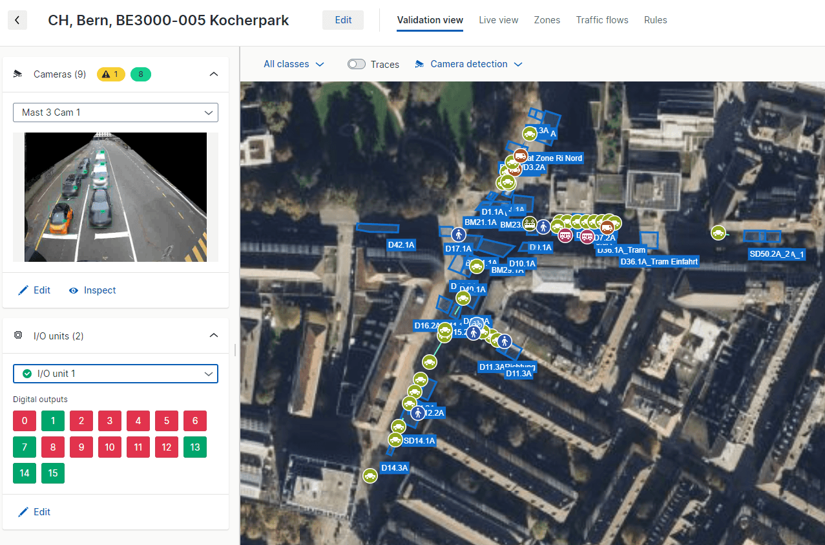825x545 pixels.
Task: Toggle the Traces switch
Action: 357,64
